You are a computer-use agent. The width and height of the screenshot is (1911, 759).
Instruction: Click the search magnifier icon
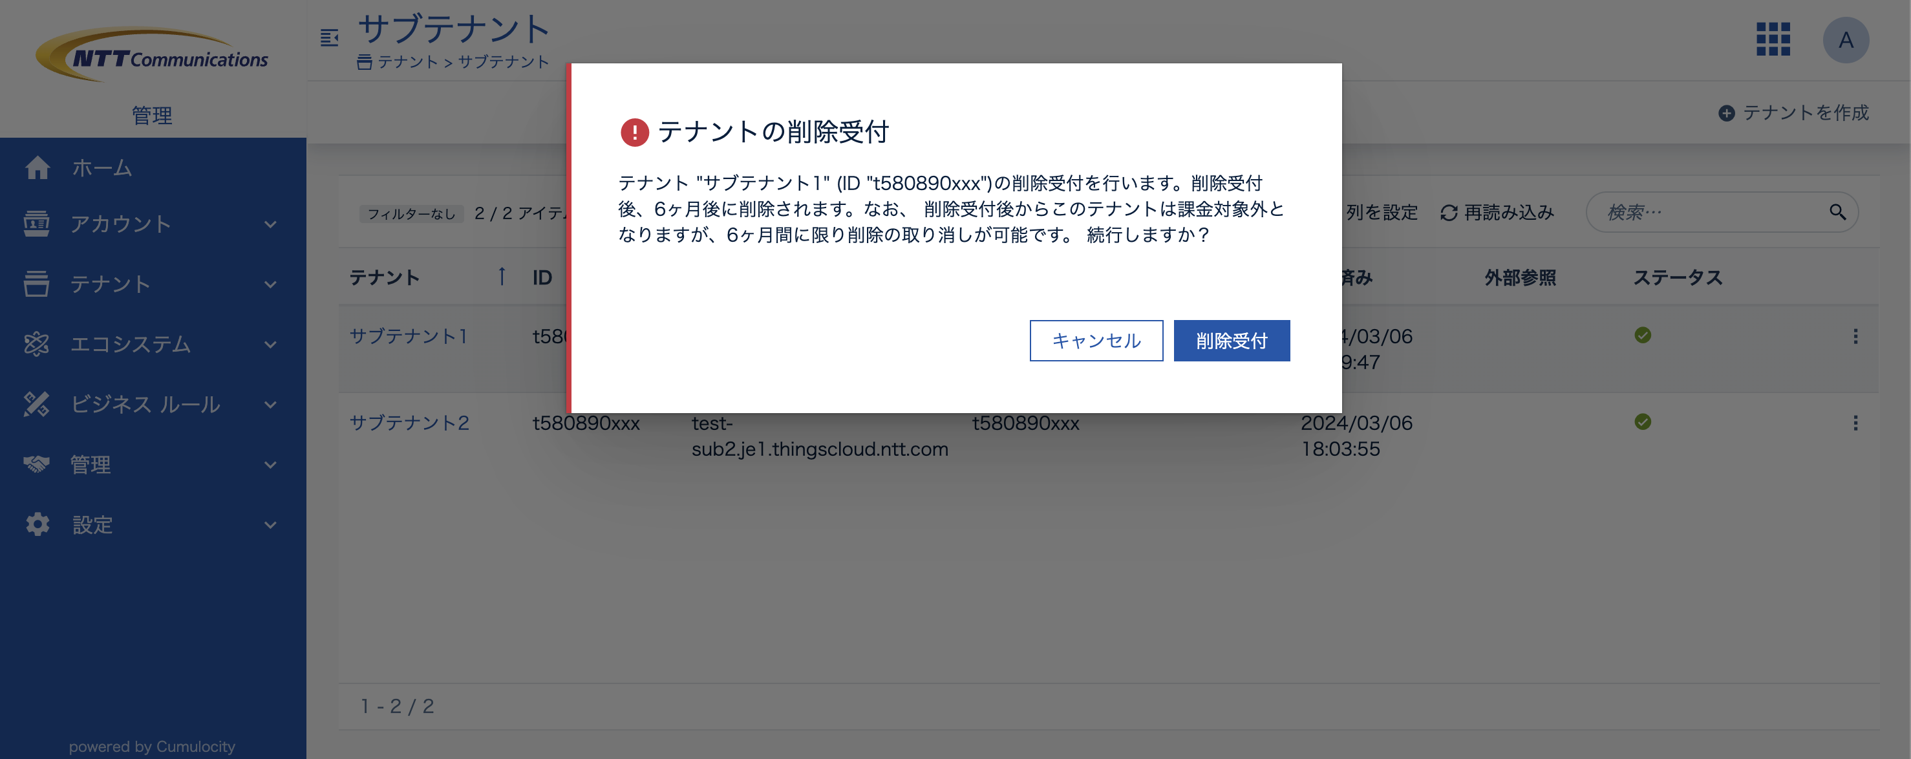[1837, 212]
